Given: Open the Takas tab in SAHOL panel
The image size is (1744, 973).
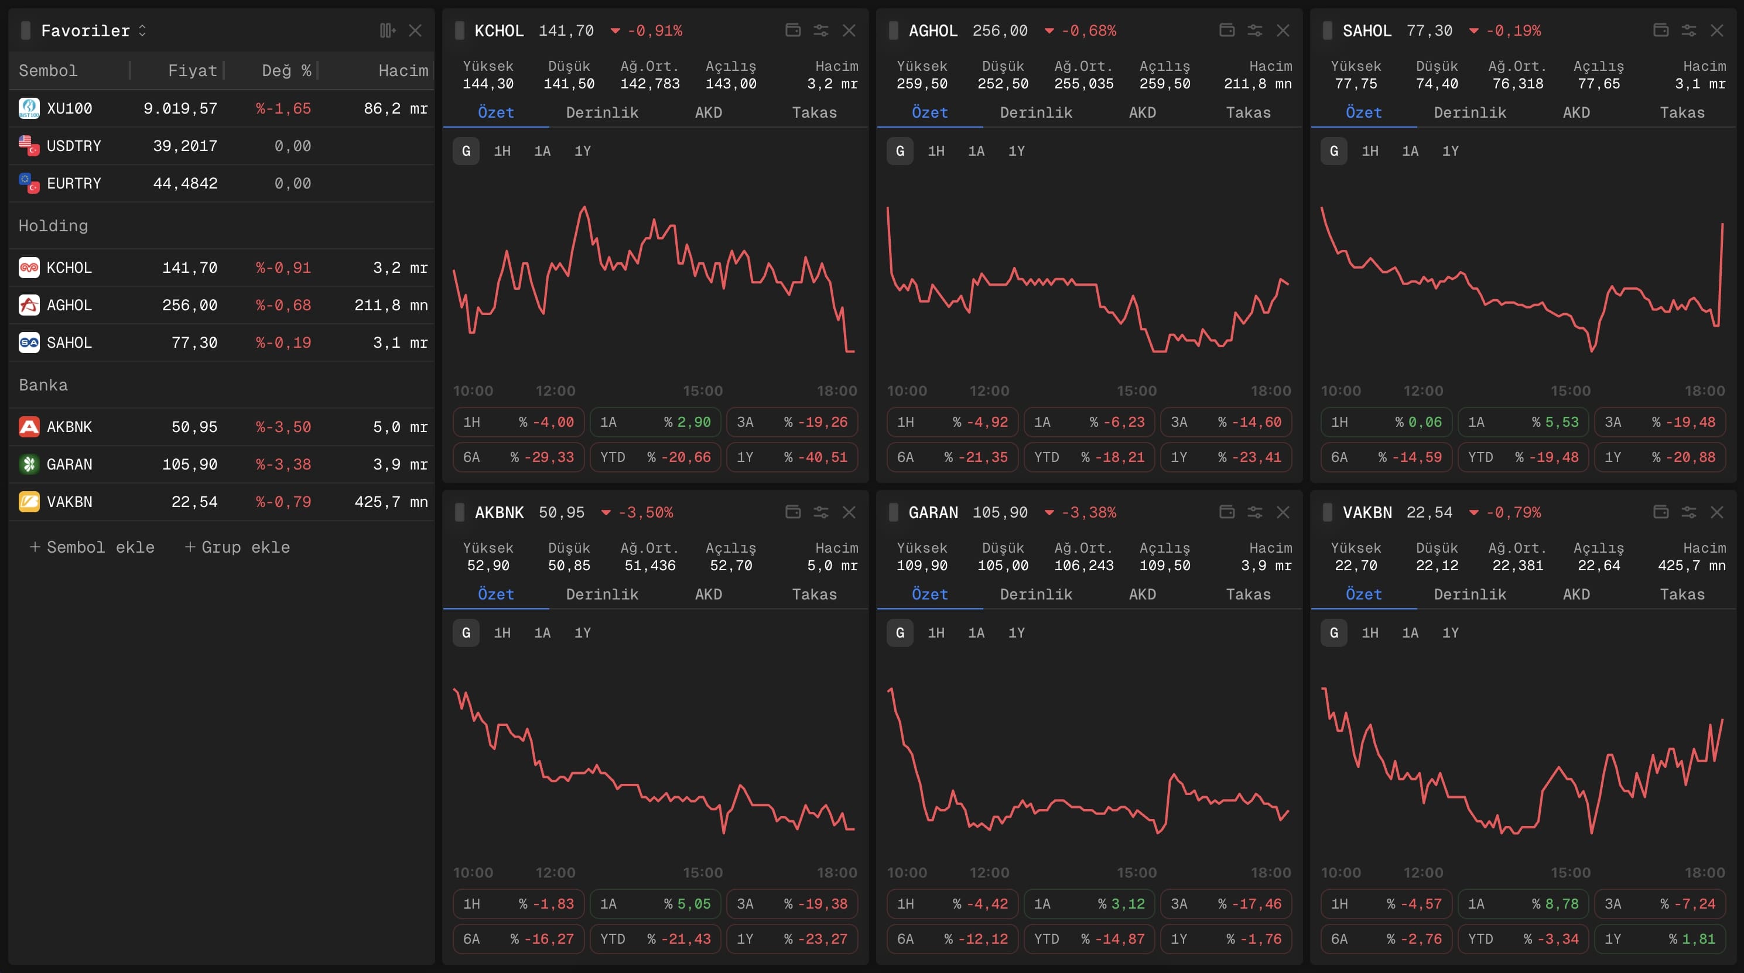Looking at the screenshot, I should point(1683,112).
